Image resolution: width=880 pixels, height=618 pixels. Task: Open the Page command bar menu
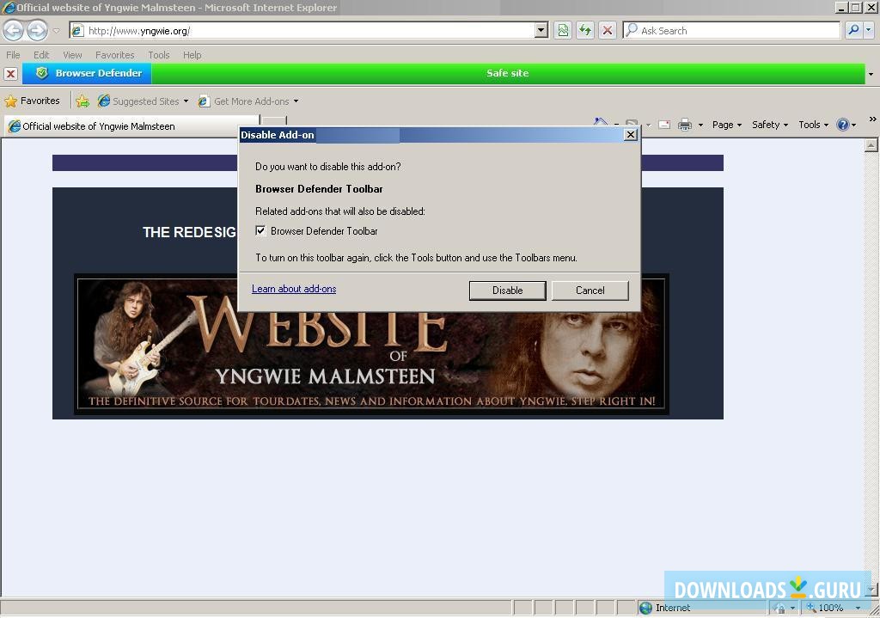pos(727,125)
